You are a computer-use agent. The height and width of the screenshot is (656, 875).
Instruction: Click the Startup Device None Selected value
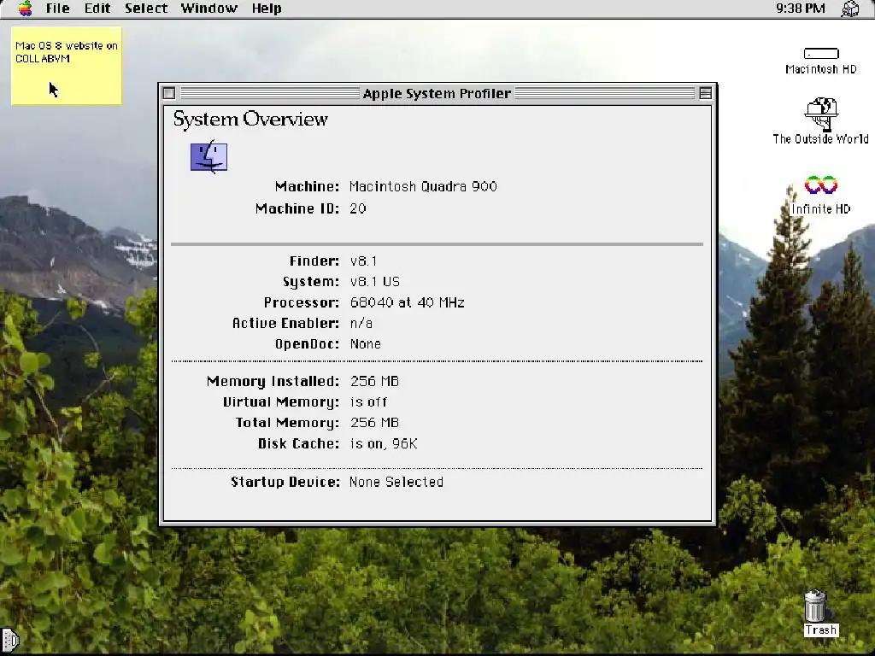396,482
